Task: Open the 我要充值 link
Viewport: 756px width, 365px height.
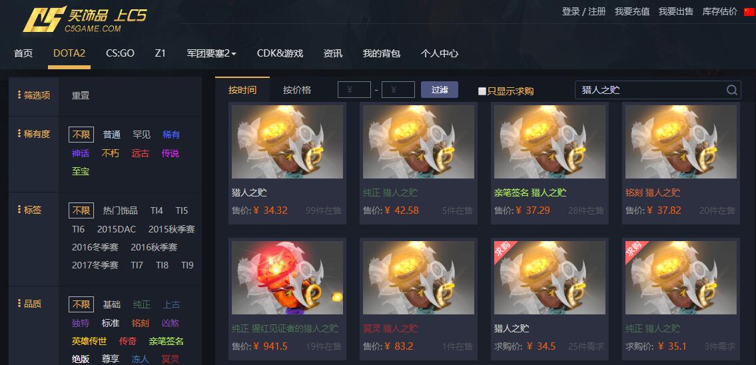Action: 632,11
